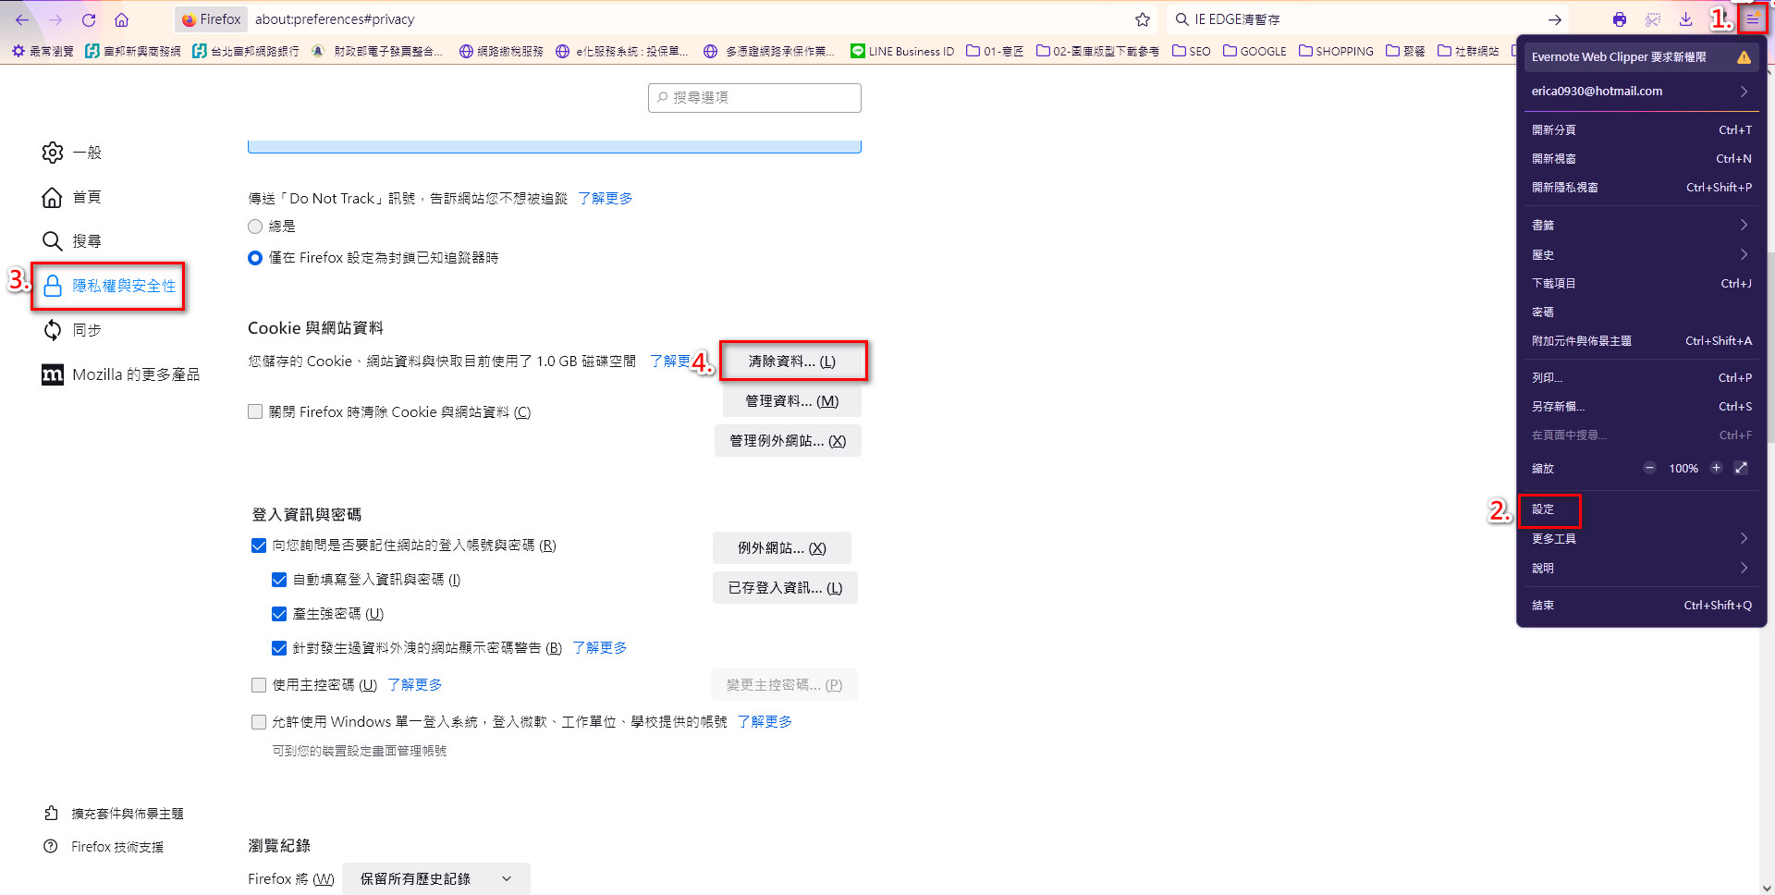
Task: Enable 允許使用 Windows 單一登入系統 checkbox
Action: pos(259,722)
